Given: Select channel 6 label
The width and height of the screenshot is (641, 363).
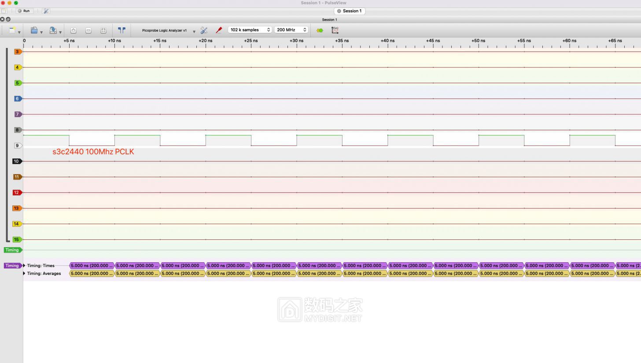Looking at the screenshot, I should tap(18, 99).
